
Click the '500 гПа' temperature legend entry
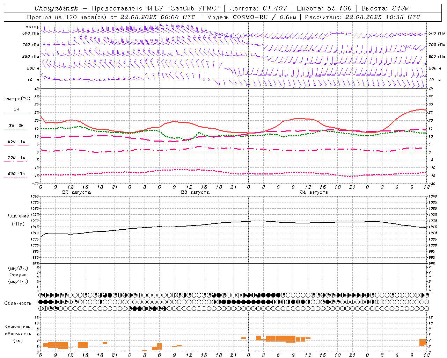click(x=16, y=174)
